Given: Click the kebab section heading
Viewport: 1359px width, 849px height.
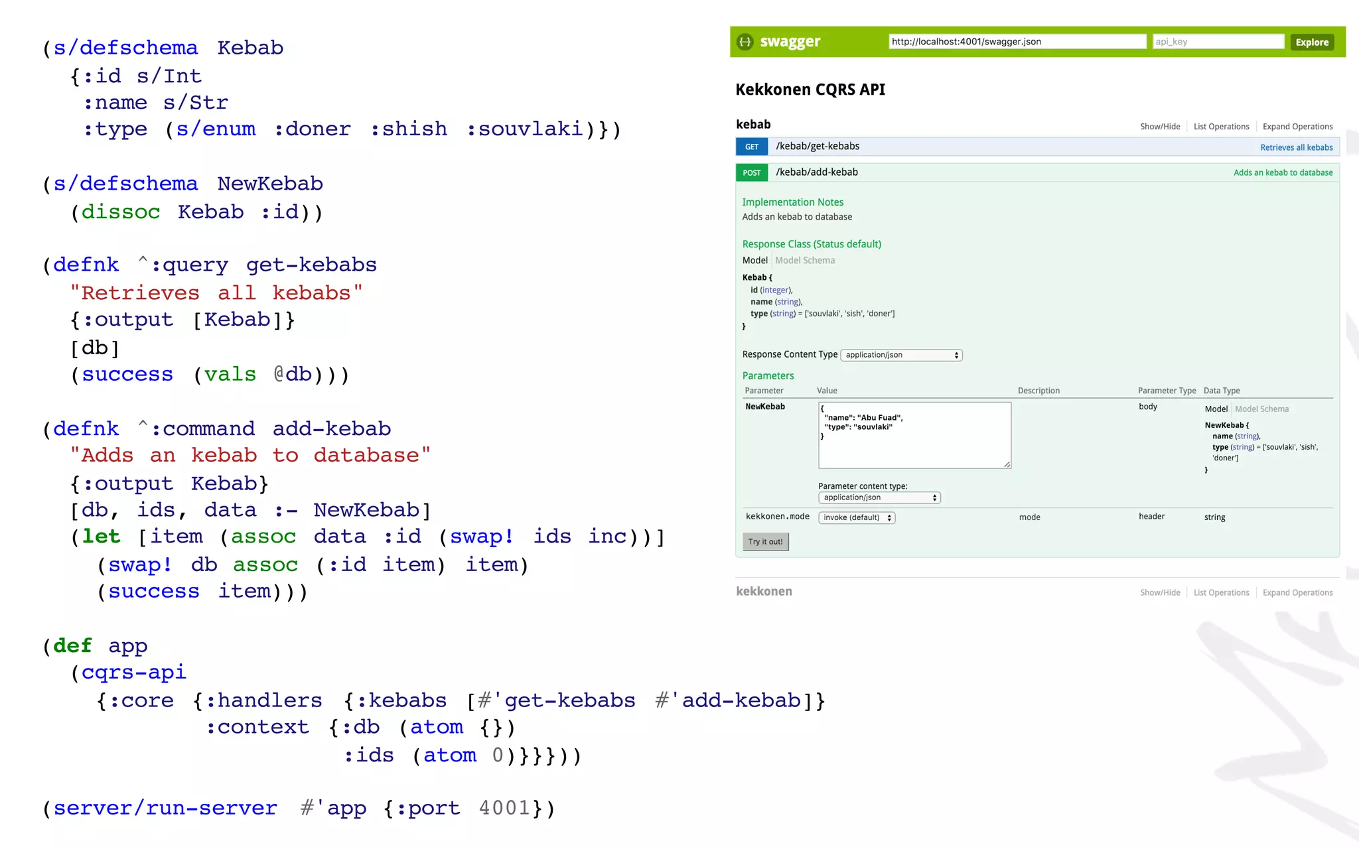Looking at the screenshot, I should pyautogui.click(x=753, y=124).
